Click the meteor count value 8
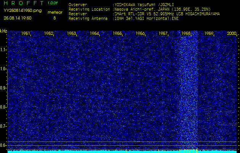Viewport: 240px width, 153px height. [55, 18]
